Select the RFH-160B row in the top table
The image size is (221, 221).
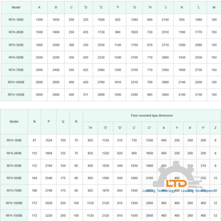click(111, 20)
